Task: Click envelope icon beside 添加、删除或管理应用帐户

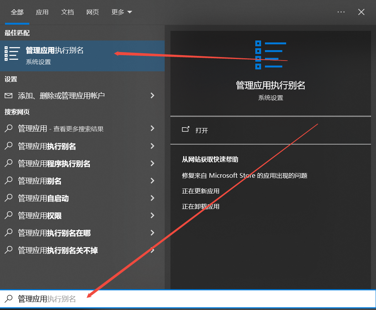Action: (x=8, y=96)
